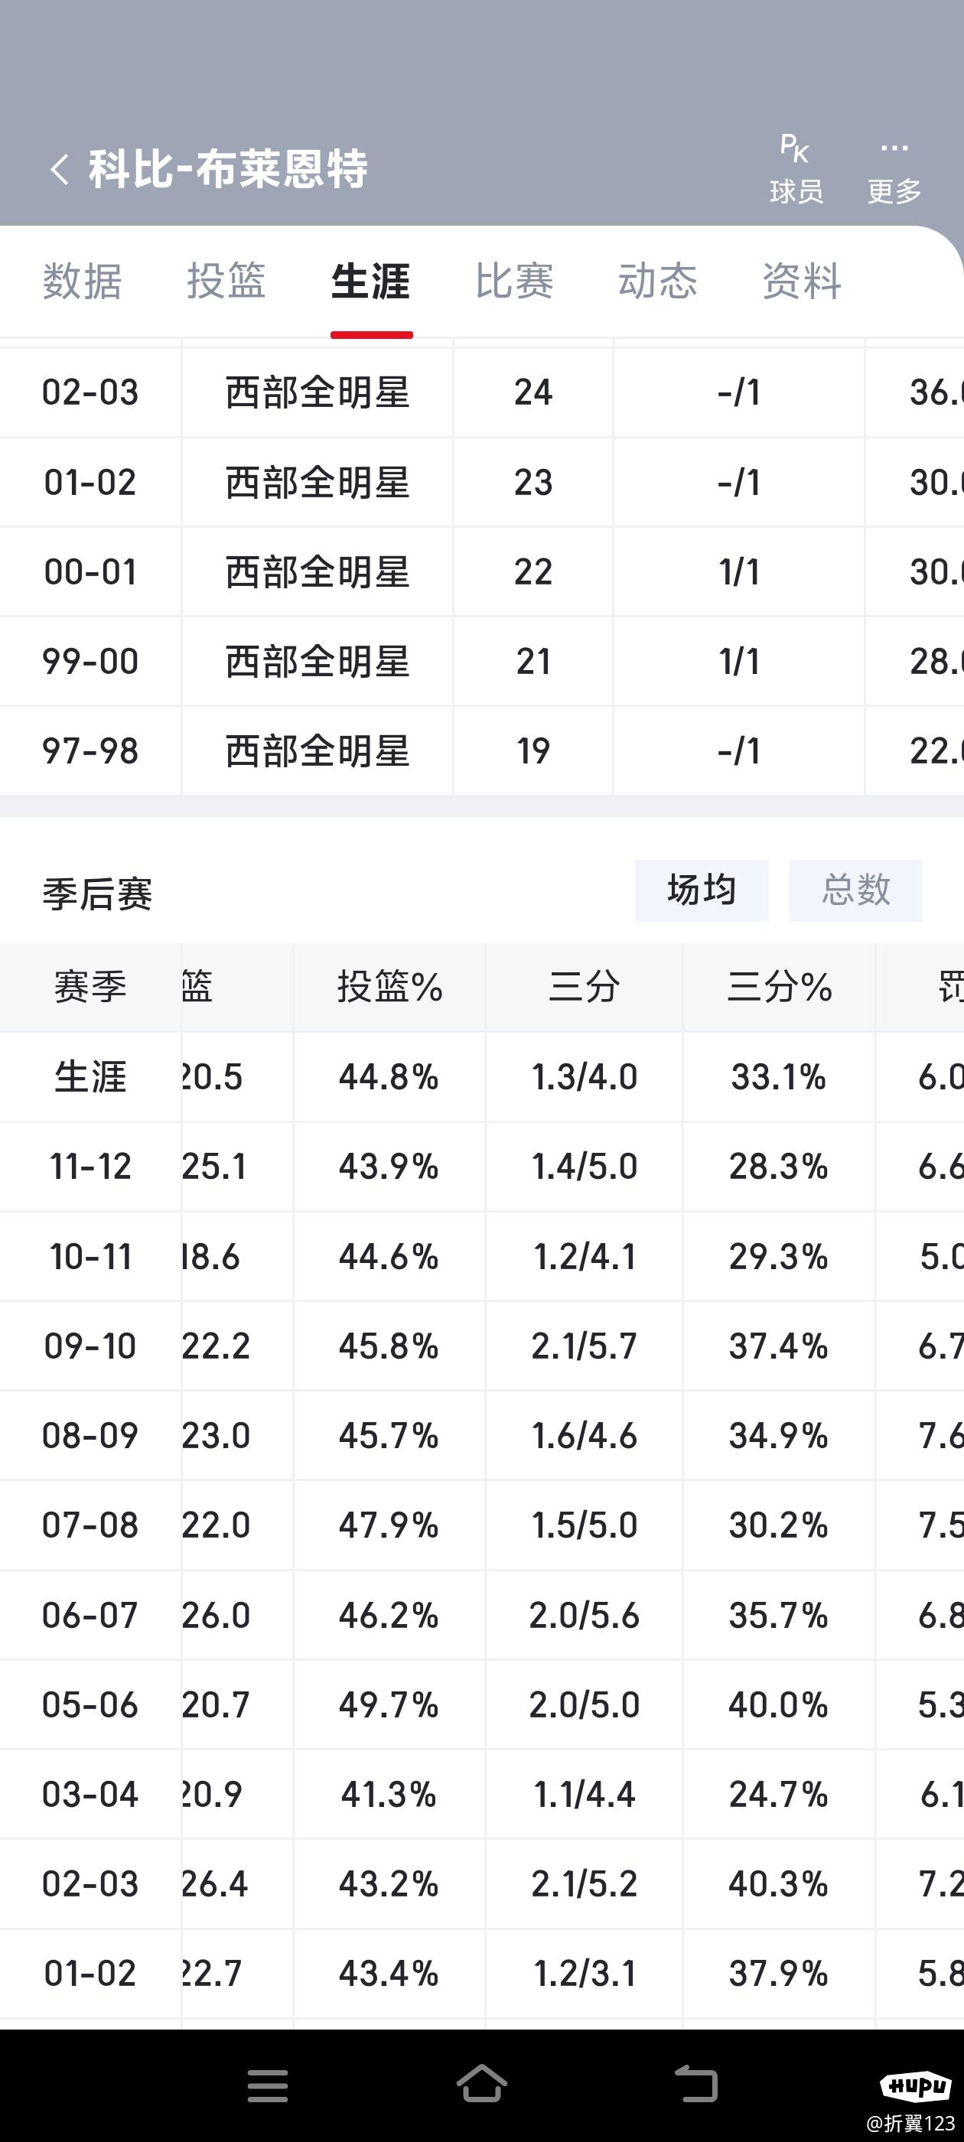Open the 动态 tab
The image size is (964, 2142).
point(658,281)
